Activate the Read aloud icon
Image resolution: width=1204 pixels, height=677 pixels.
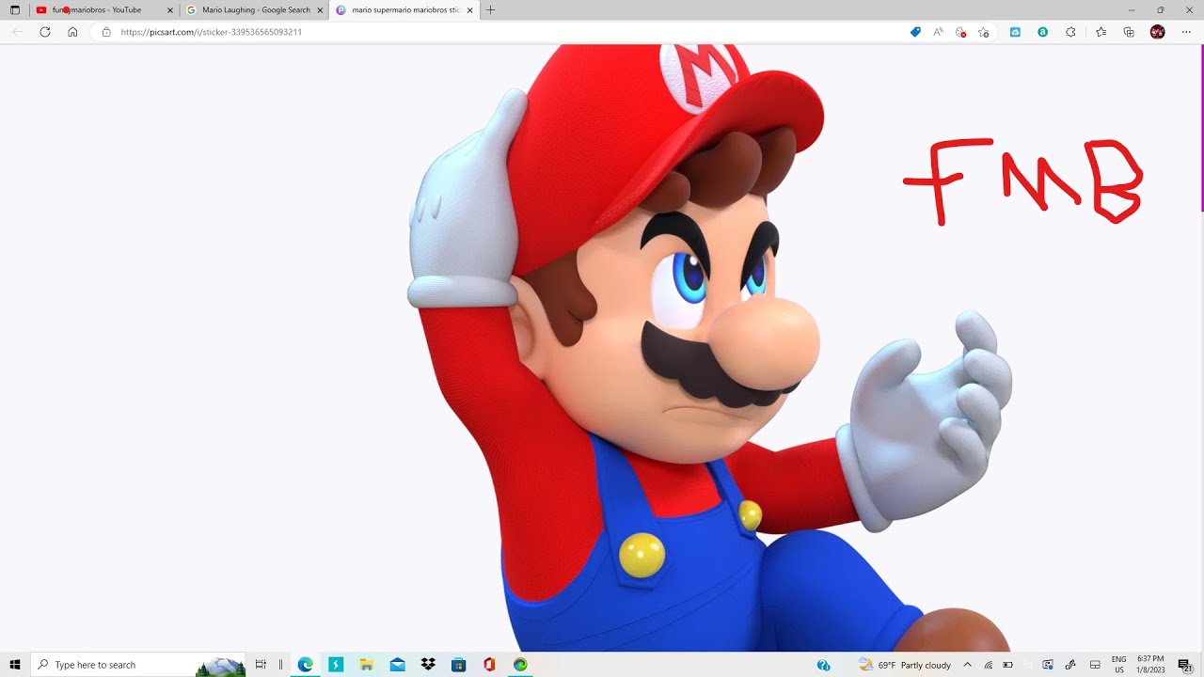(x=938, y=32)
